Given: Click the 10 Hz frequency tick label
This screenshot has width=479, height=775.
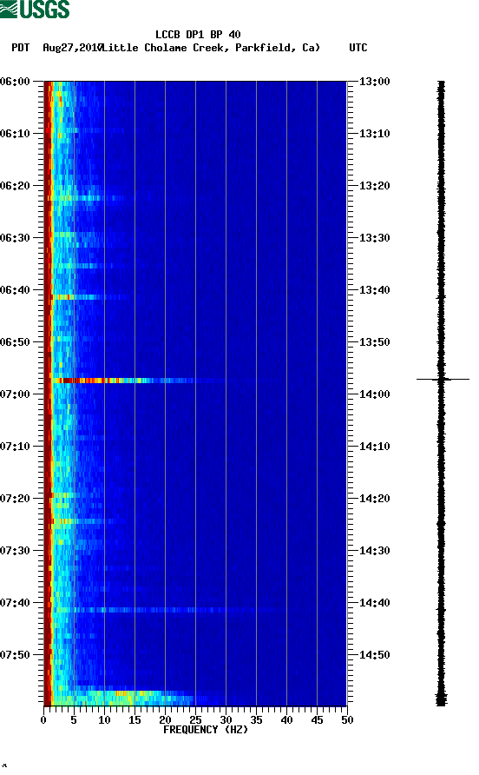Looking at the screenshot, I should [104, 720].
